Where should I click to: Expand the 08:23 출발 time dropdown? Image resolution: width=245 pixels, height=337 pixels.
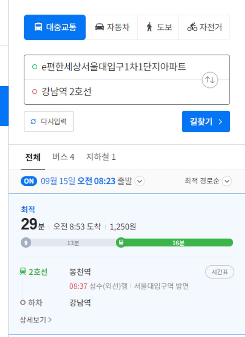coord(140,181)
